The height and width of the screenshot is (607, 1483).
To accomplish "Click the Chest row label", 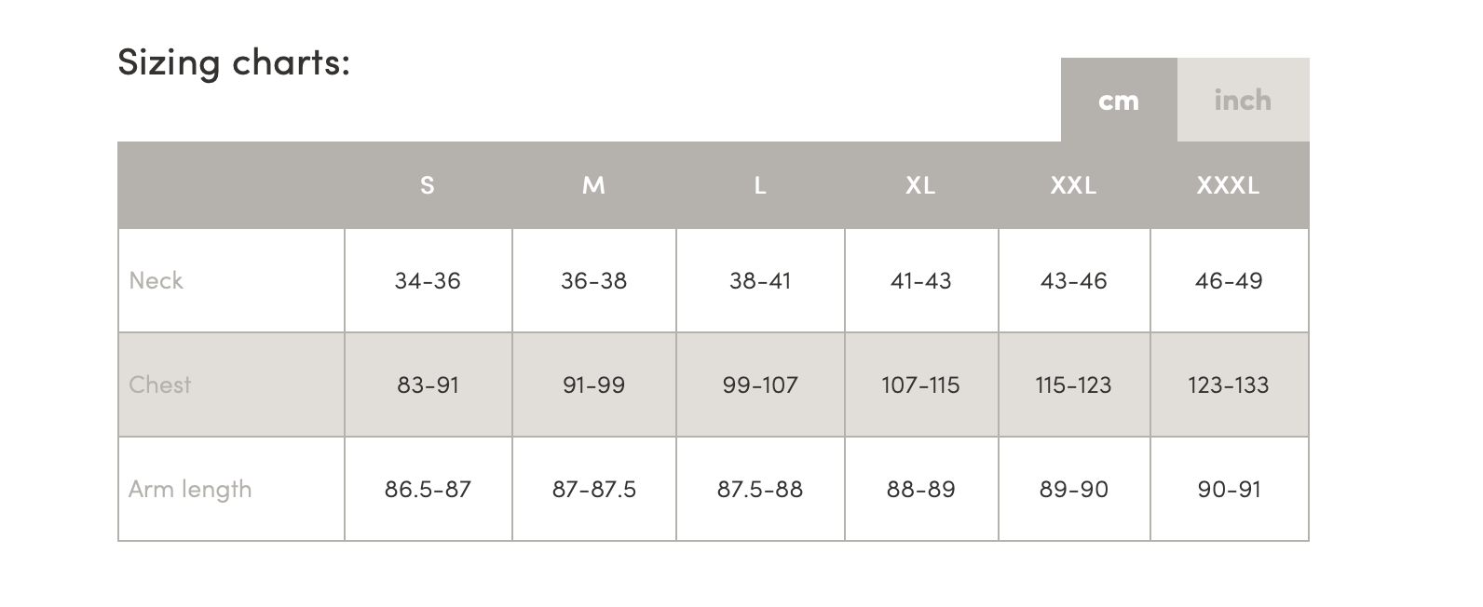I will tap(160, 384).
